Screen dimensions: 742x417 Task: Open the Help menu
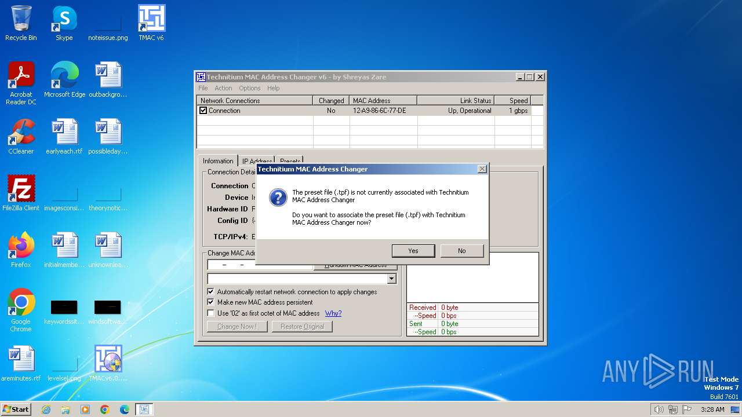point(274,88)
